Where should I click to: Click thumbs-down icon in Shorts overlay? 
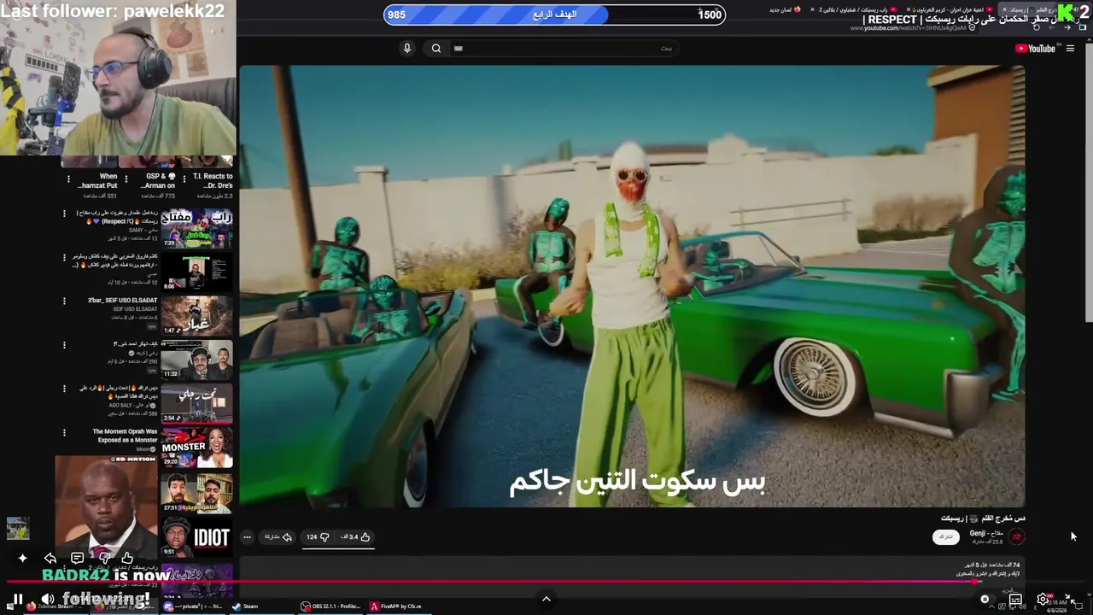(104, 558)
